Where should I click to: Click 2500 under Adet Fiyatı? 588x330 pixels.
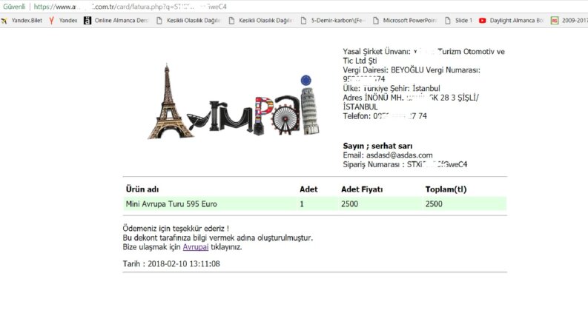click(349, 204)
